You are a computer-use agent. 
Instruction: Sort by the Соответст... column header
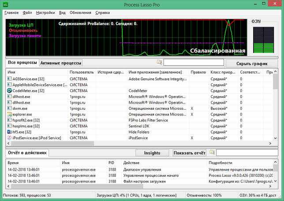(x=250, y=72)
